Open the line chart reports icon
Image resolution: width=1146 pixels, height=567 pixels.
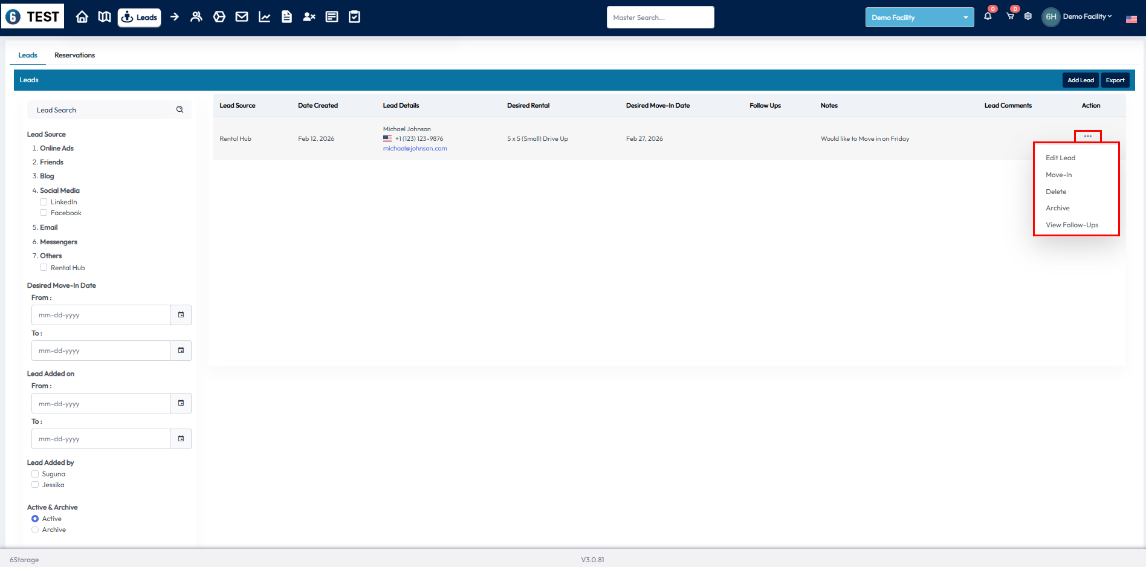tap(264, 17)
